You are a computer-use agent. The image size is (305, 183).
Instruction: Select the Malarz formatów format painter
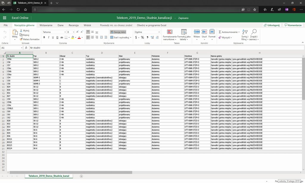click(29, 39)
